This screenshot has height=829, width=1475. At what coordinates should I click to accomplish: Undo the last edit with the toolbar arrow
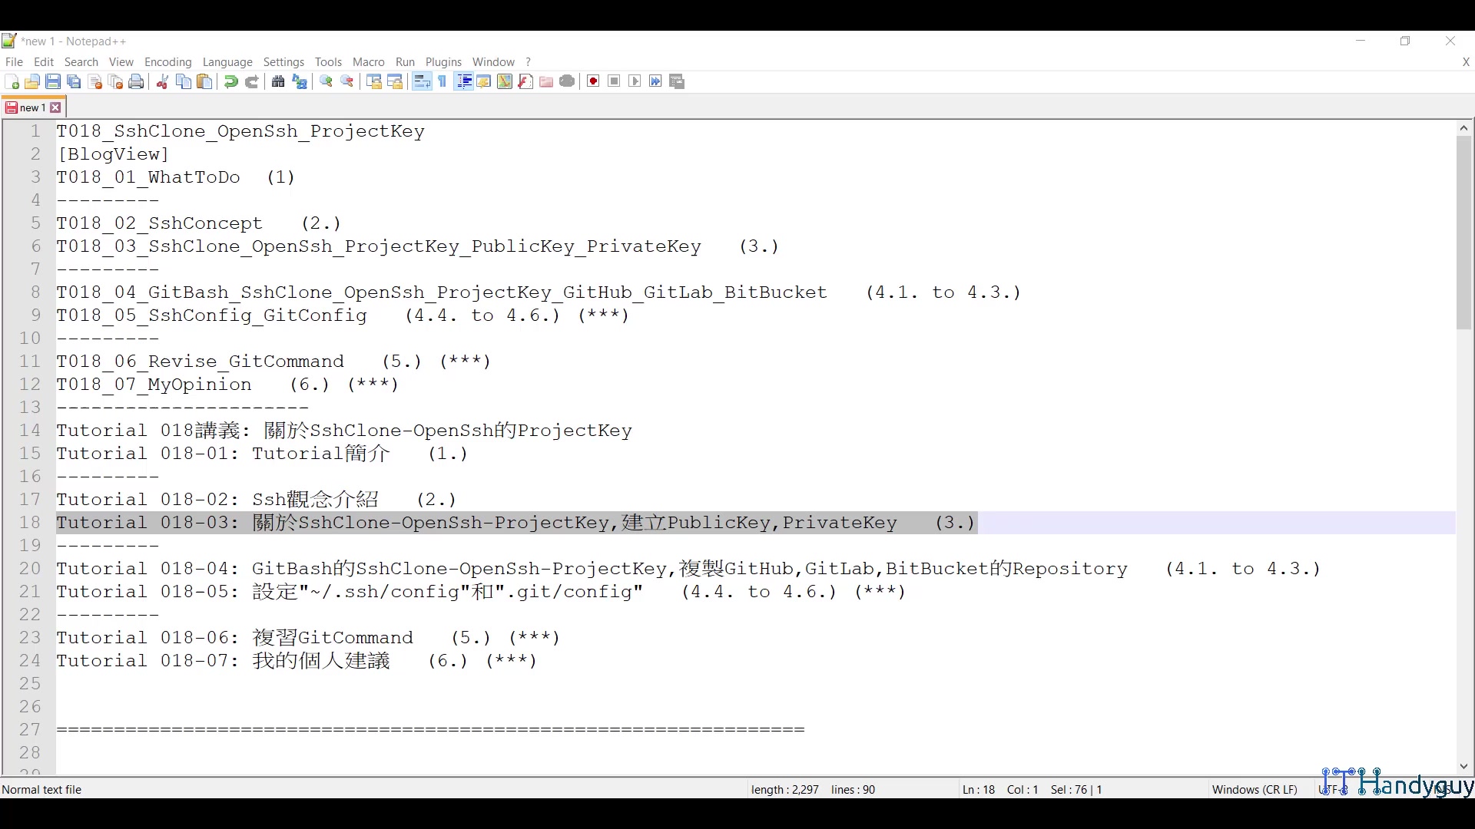click(230, 81)
